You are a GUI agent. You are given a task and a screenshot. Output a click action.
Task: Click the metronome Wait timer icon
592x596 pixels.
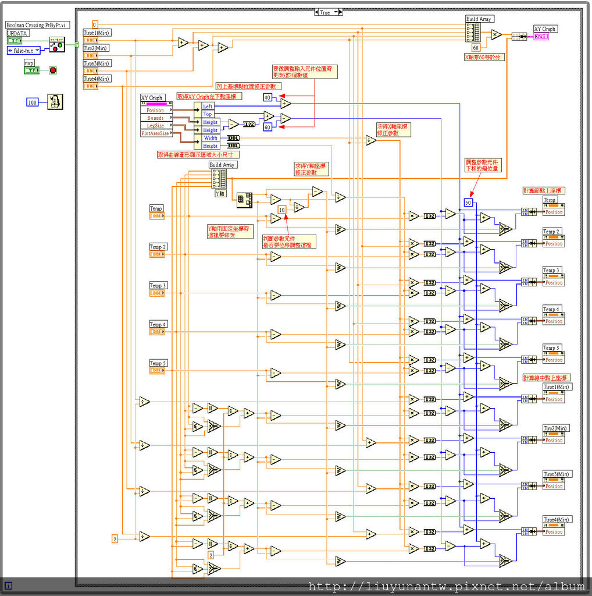[x=55, y=102]
